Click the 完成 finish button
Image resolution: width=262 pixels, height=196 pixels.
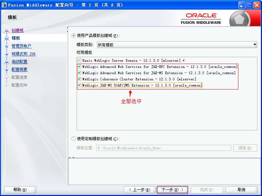(x=207, y=190)
